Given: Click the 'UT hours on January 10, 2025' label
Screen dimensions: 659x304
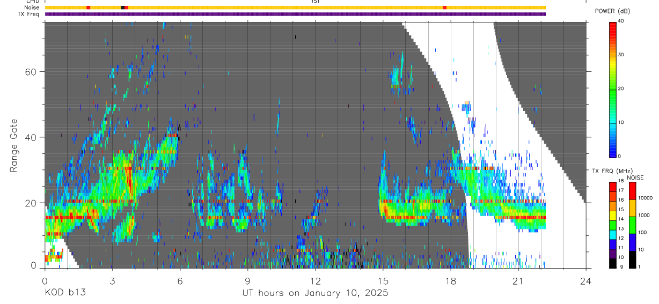Looking at the screenshot, I should click(314, 293).
